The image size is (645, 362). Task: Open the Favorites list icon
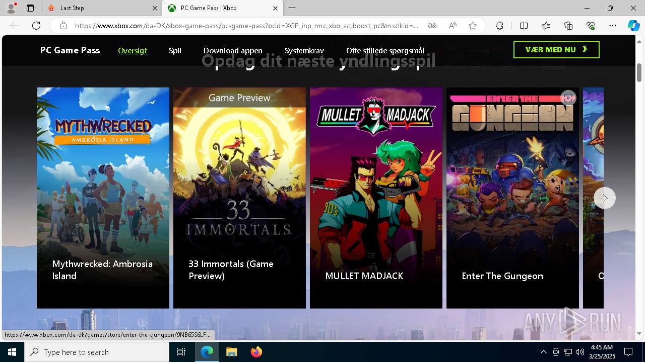[x=546, y=26]
